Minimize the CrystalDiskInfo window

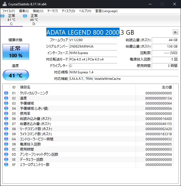tap(150, 4)
